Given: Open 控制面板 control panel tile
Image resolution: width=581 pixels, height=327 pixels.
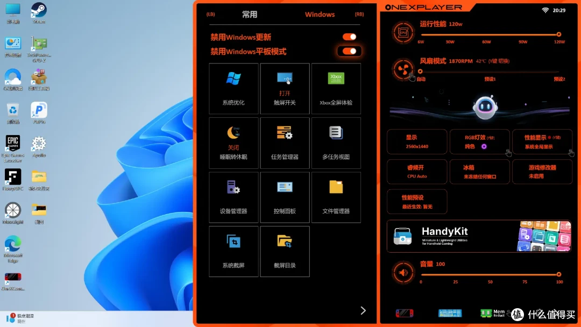Looking at the screenshot, I should coord(285,197).
